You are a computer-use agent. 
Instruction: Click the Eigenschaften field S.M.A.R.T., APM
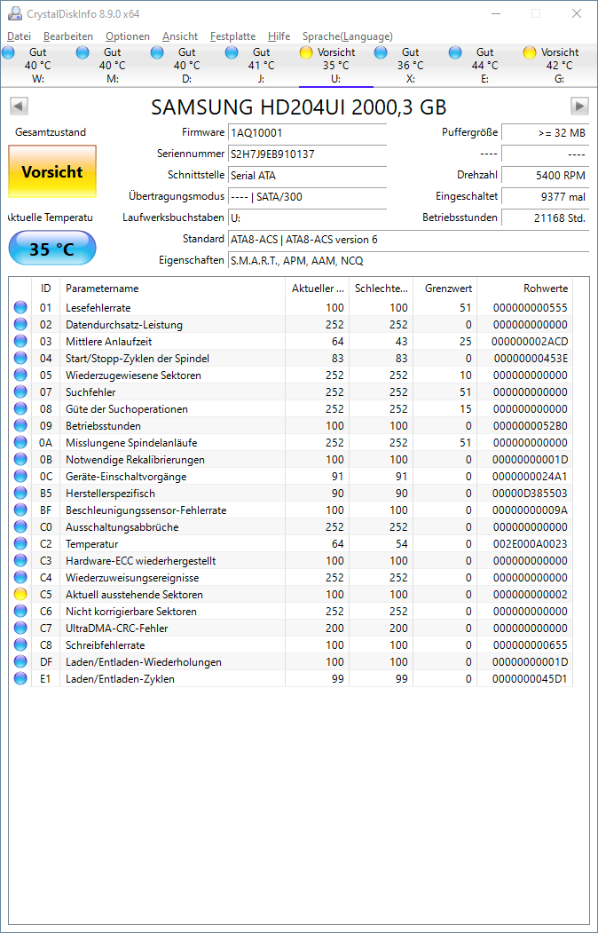pyautogui.click(x=408, y=261)
